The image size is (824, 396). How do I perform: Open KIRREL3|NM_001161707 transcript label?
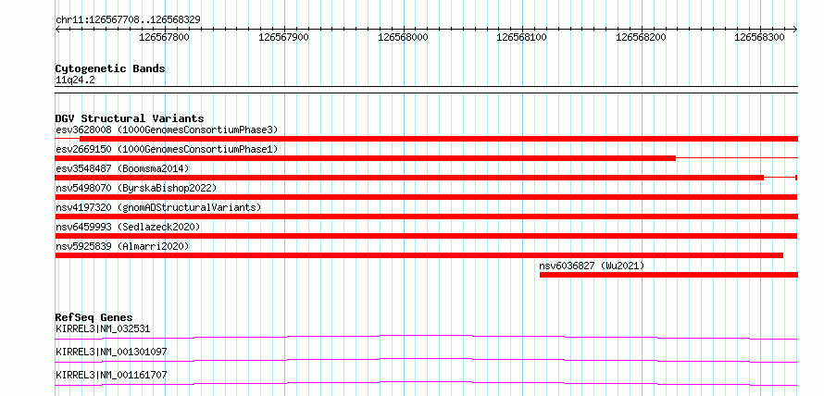111,375
